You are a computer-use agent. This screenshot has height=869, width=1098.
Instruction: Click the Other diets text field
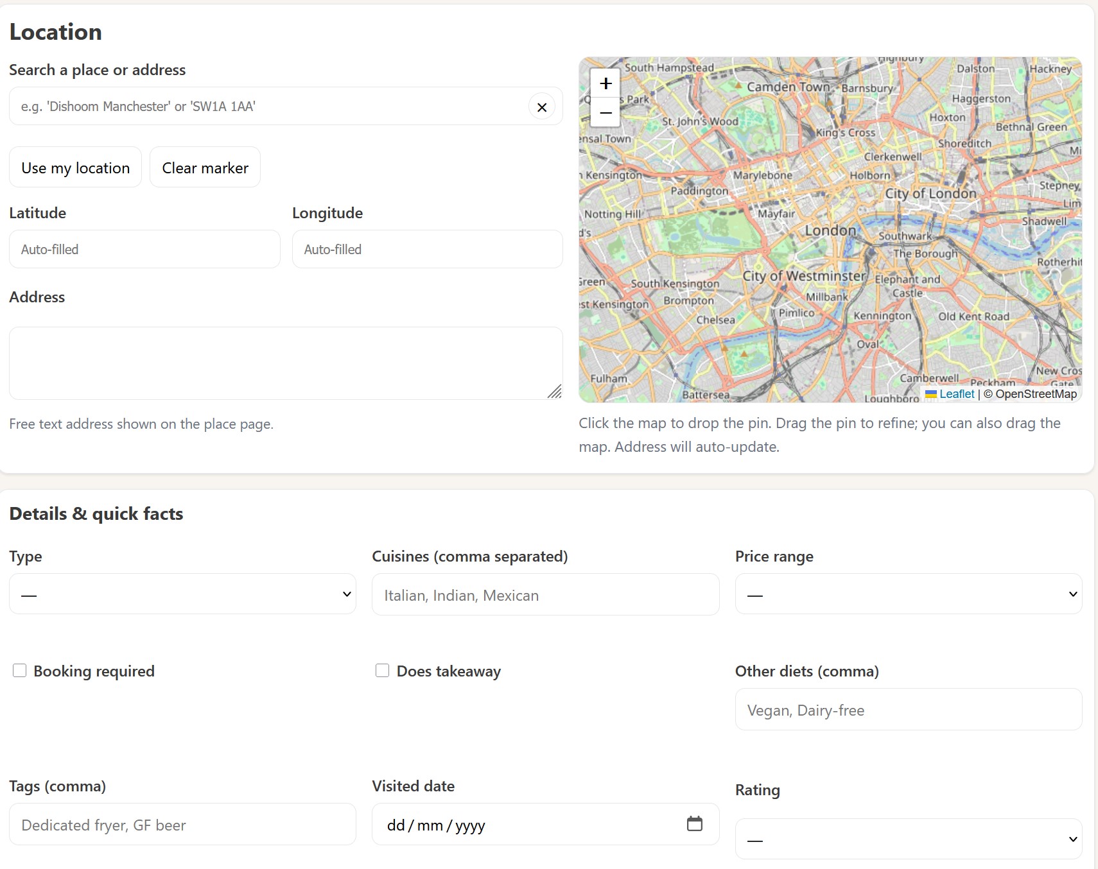[908, 710]
